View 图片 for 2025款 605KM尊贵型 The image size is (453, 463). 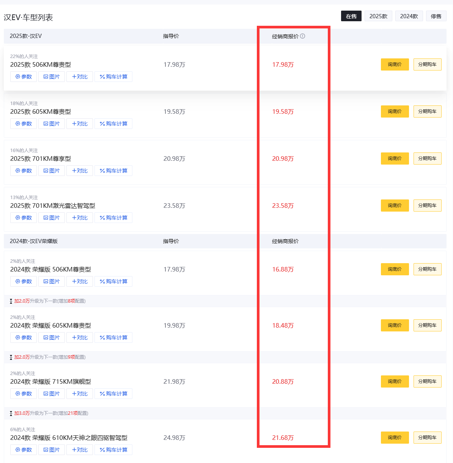52,124
